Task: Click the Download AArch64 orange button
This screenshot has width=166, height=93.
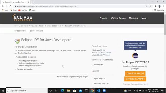Action: coord(135,79)
